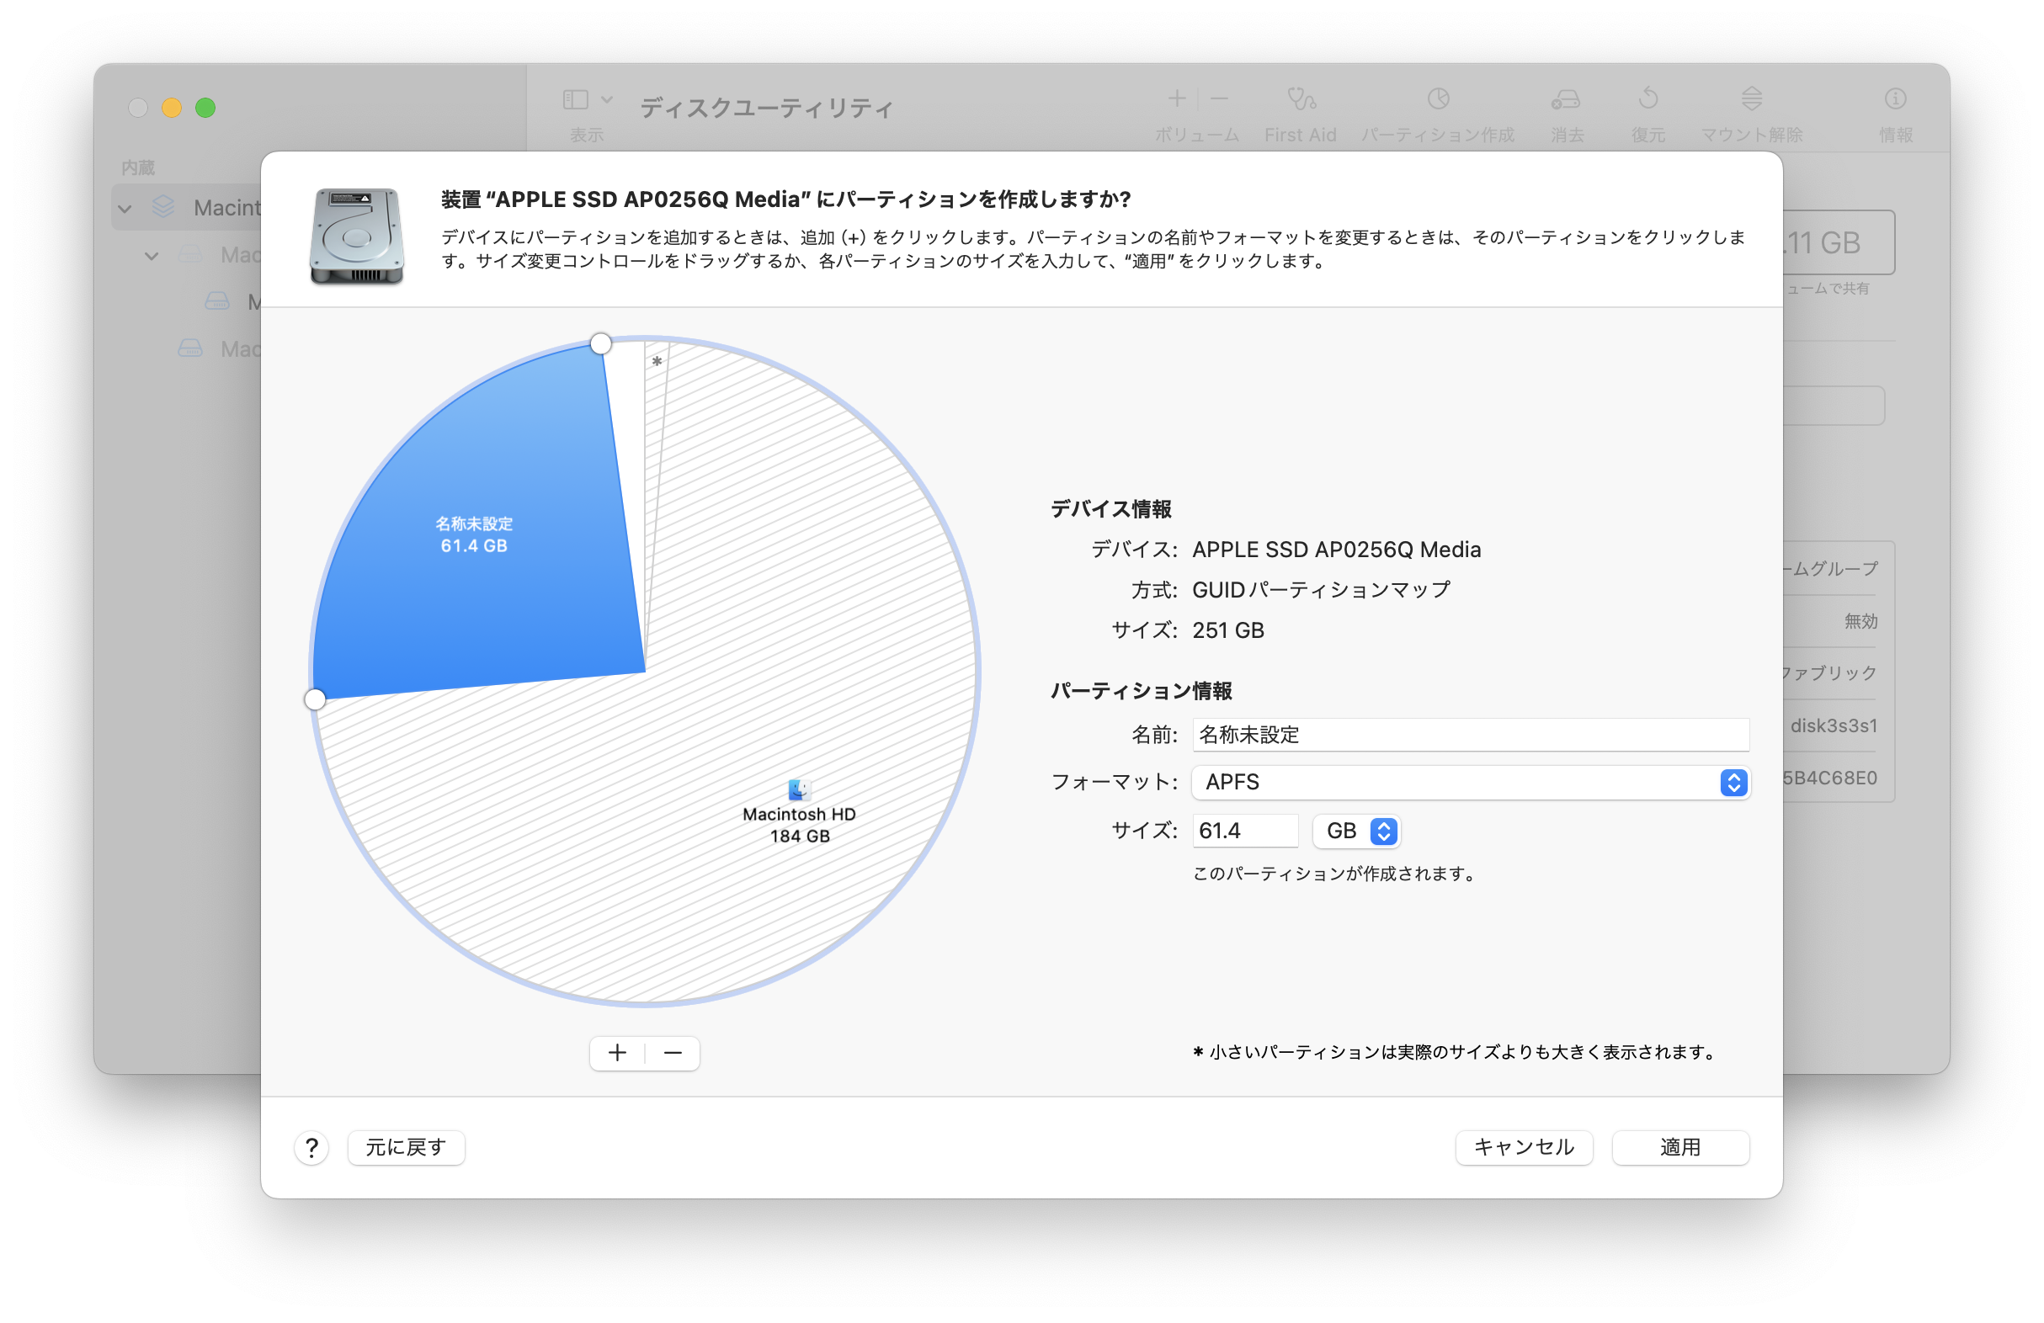Click the 消去 erase toolbar icon

pos(1566,99)
